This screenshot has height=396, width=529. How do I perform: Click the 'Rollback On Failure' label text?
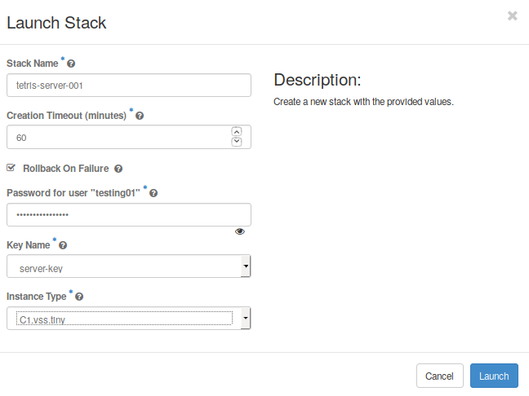pyautogui.click(x=65, y=169)
